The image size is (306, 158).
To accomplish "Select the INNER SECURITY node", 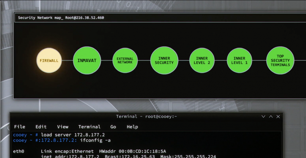I will tap(164, 60).
